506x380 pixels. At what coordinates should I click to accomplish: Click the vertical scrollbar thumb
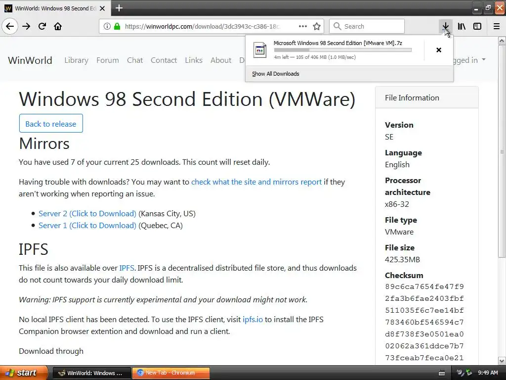click(x=502, y=151)
